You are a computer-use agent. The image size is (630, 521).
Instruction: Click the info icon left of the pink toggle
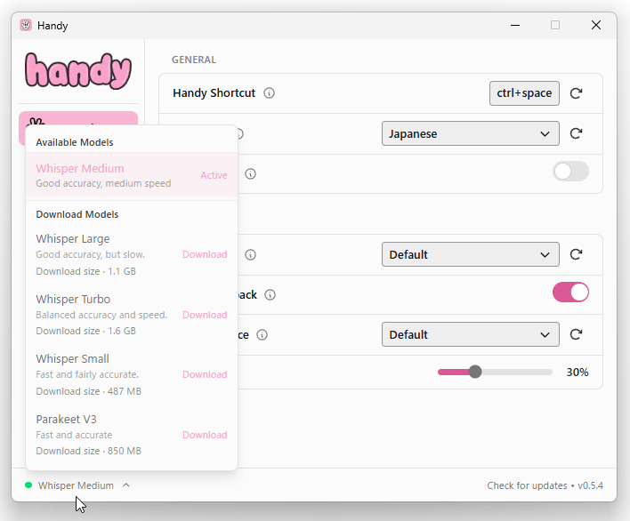pyautogui.click(x=271, y=295)
